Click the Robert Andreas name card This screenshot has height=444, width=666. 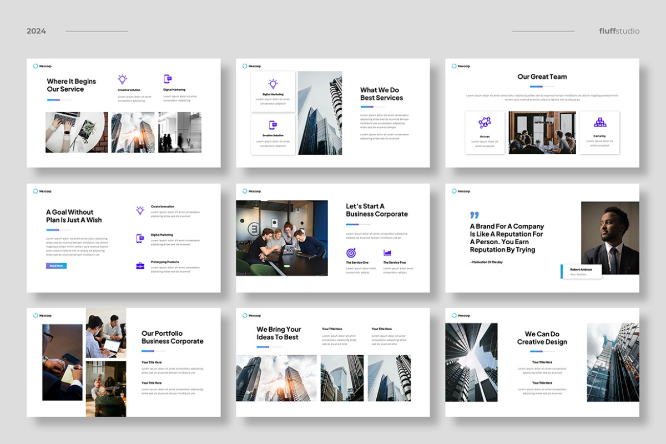click(x=582, y=271)
